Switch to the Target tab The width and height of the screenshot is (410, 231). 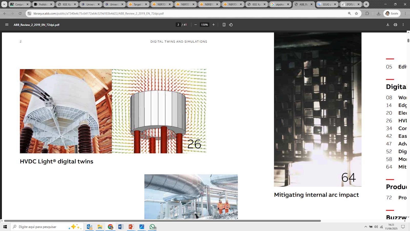[137, 4]
